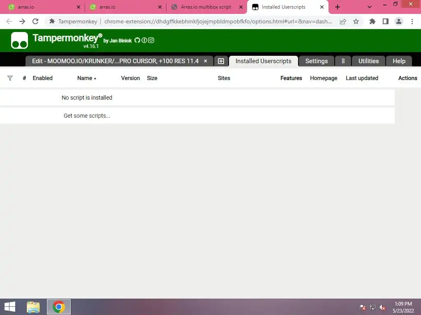Switch to the Arras.io multibox script tab
421x315 pixels.
tap(206, 7)
